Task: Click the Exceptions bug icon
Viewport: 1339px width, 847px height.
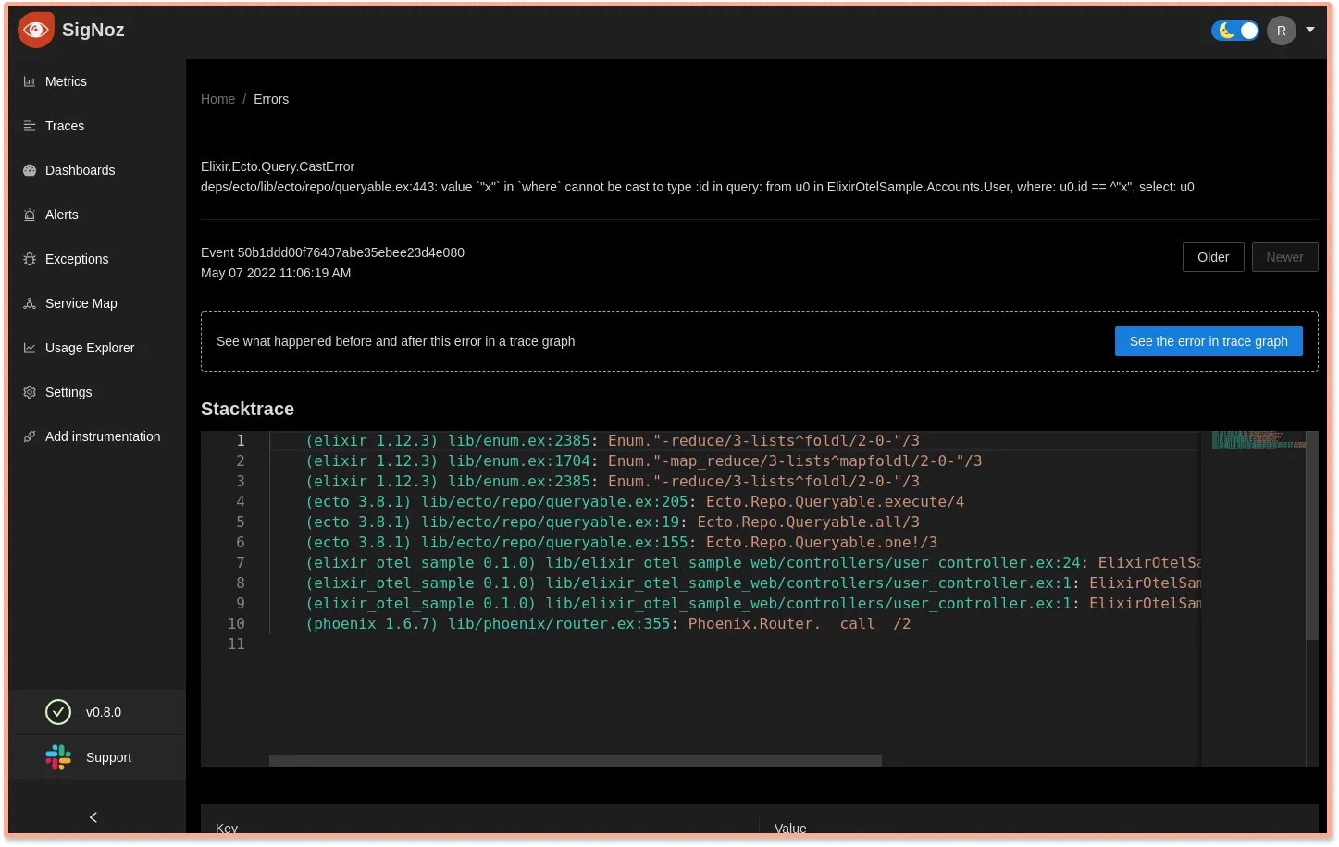Action: click(30, 259)
